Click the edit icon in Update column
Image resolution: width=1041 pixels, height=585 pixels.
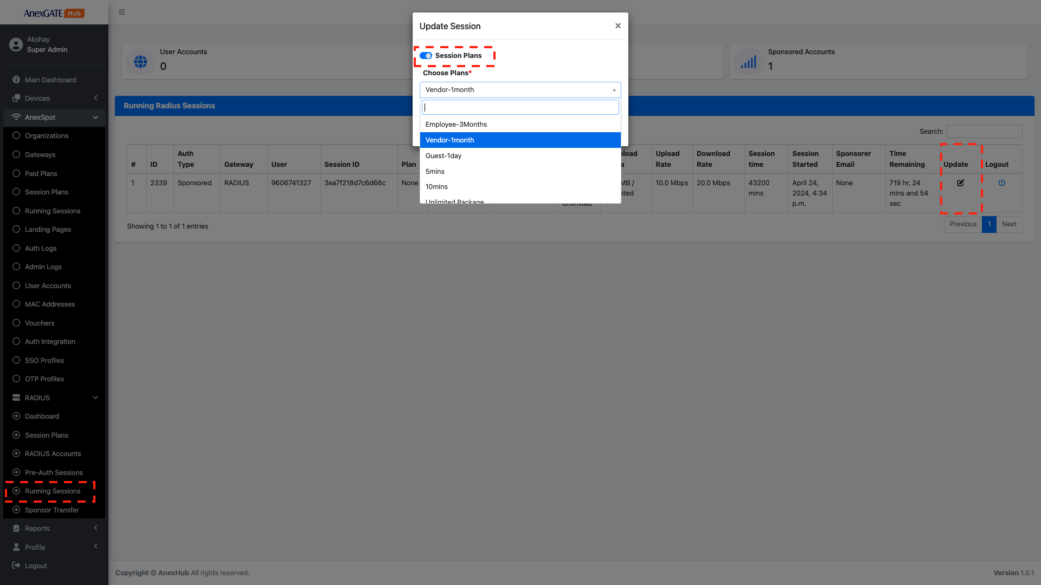[960, 183]
